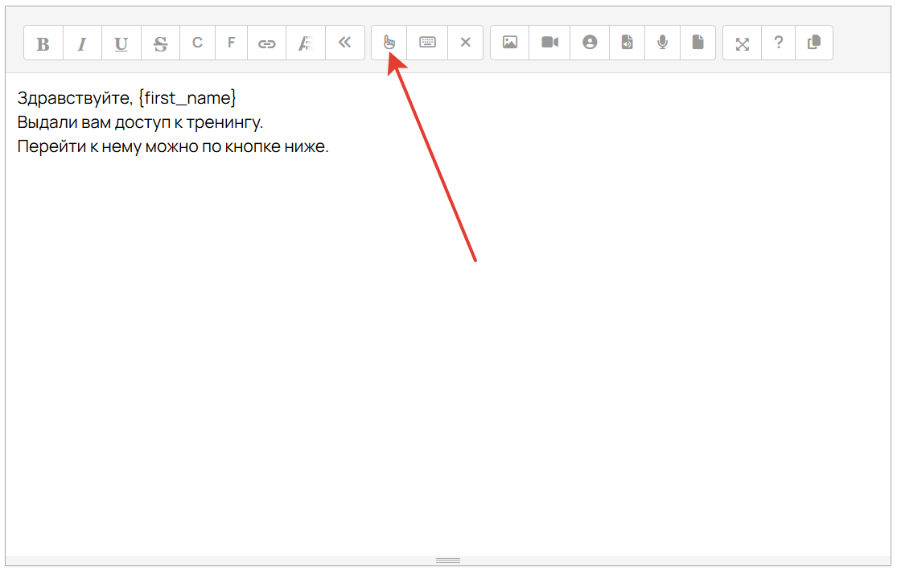Click the round person avatar icon
Image resolution: width=897 pixels, height=571 pixels.
[590, 43]
